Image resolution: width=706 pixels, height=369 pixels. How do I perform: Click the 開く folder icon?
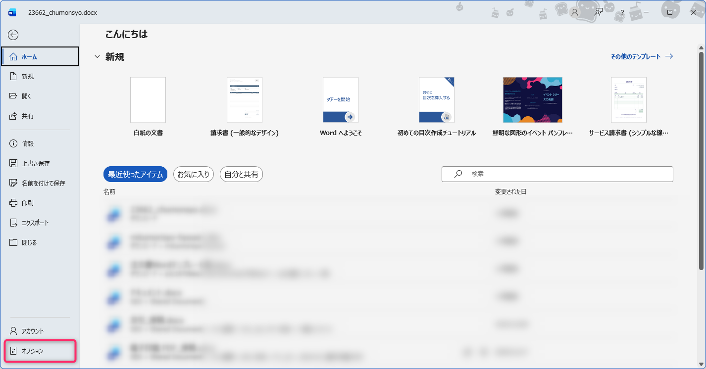(x=13, y=96)
